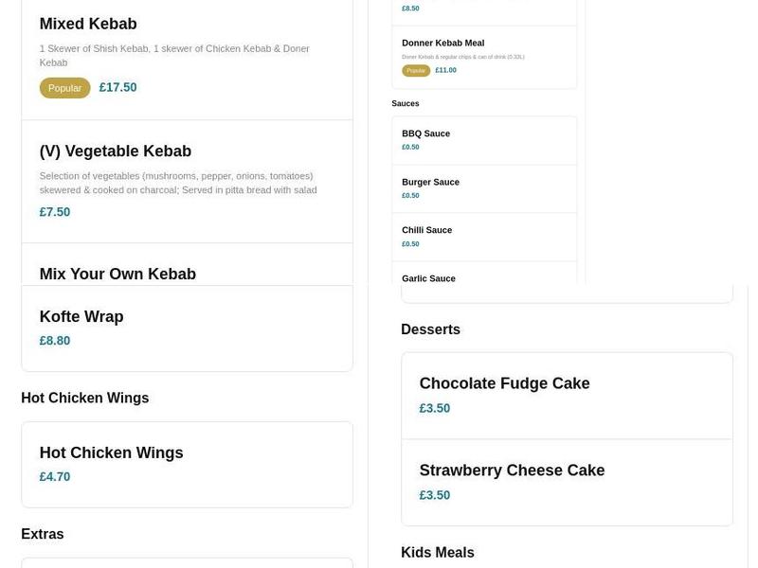Select Mix Your Own Kebab

pyautogui.click(x=187, y=274)
